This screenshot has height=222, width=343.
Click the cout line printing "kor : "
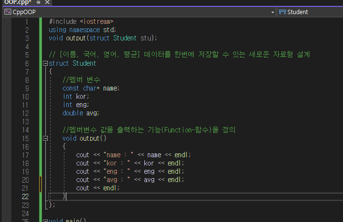(130, 163)
